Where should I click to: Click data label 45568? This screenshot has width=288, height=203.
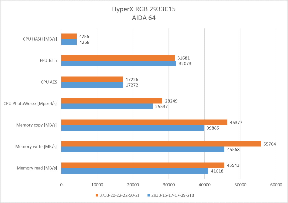click(x=233, y=149)
